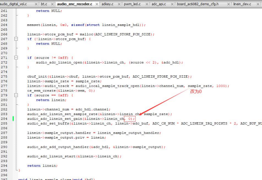Close the adc_api.c tab

coord(172,4)
